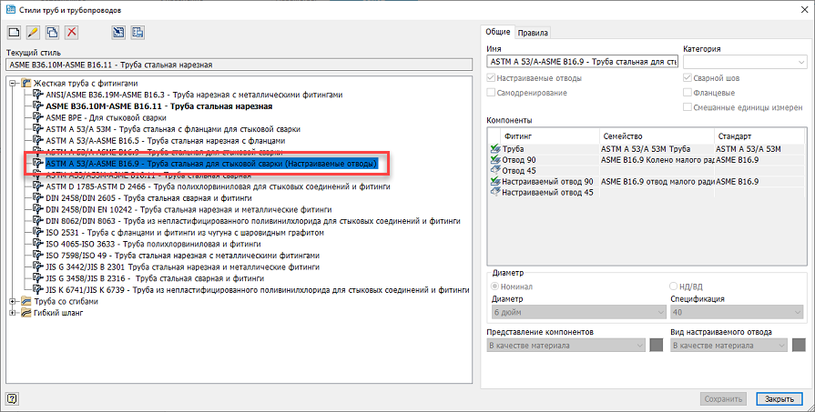Viewport: 815px width, 412px height.
Task: Select the highlighted Настраиваемые отводы style row
Action: (211, 164)
